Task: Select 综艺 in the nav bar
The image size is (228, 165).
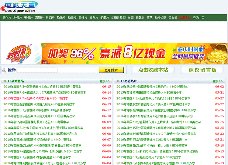Action: pyautogui.click(x=150, y=18)
